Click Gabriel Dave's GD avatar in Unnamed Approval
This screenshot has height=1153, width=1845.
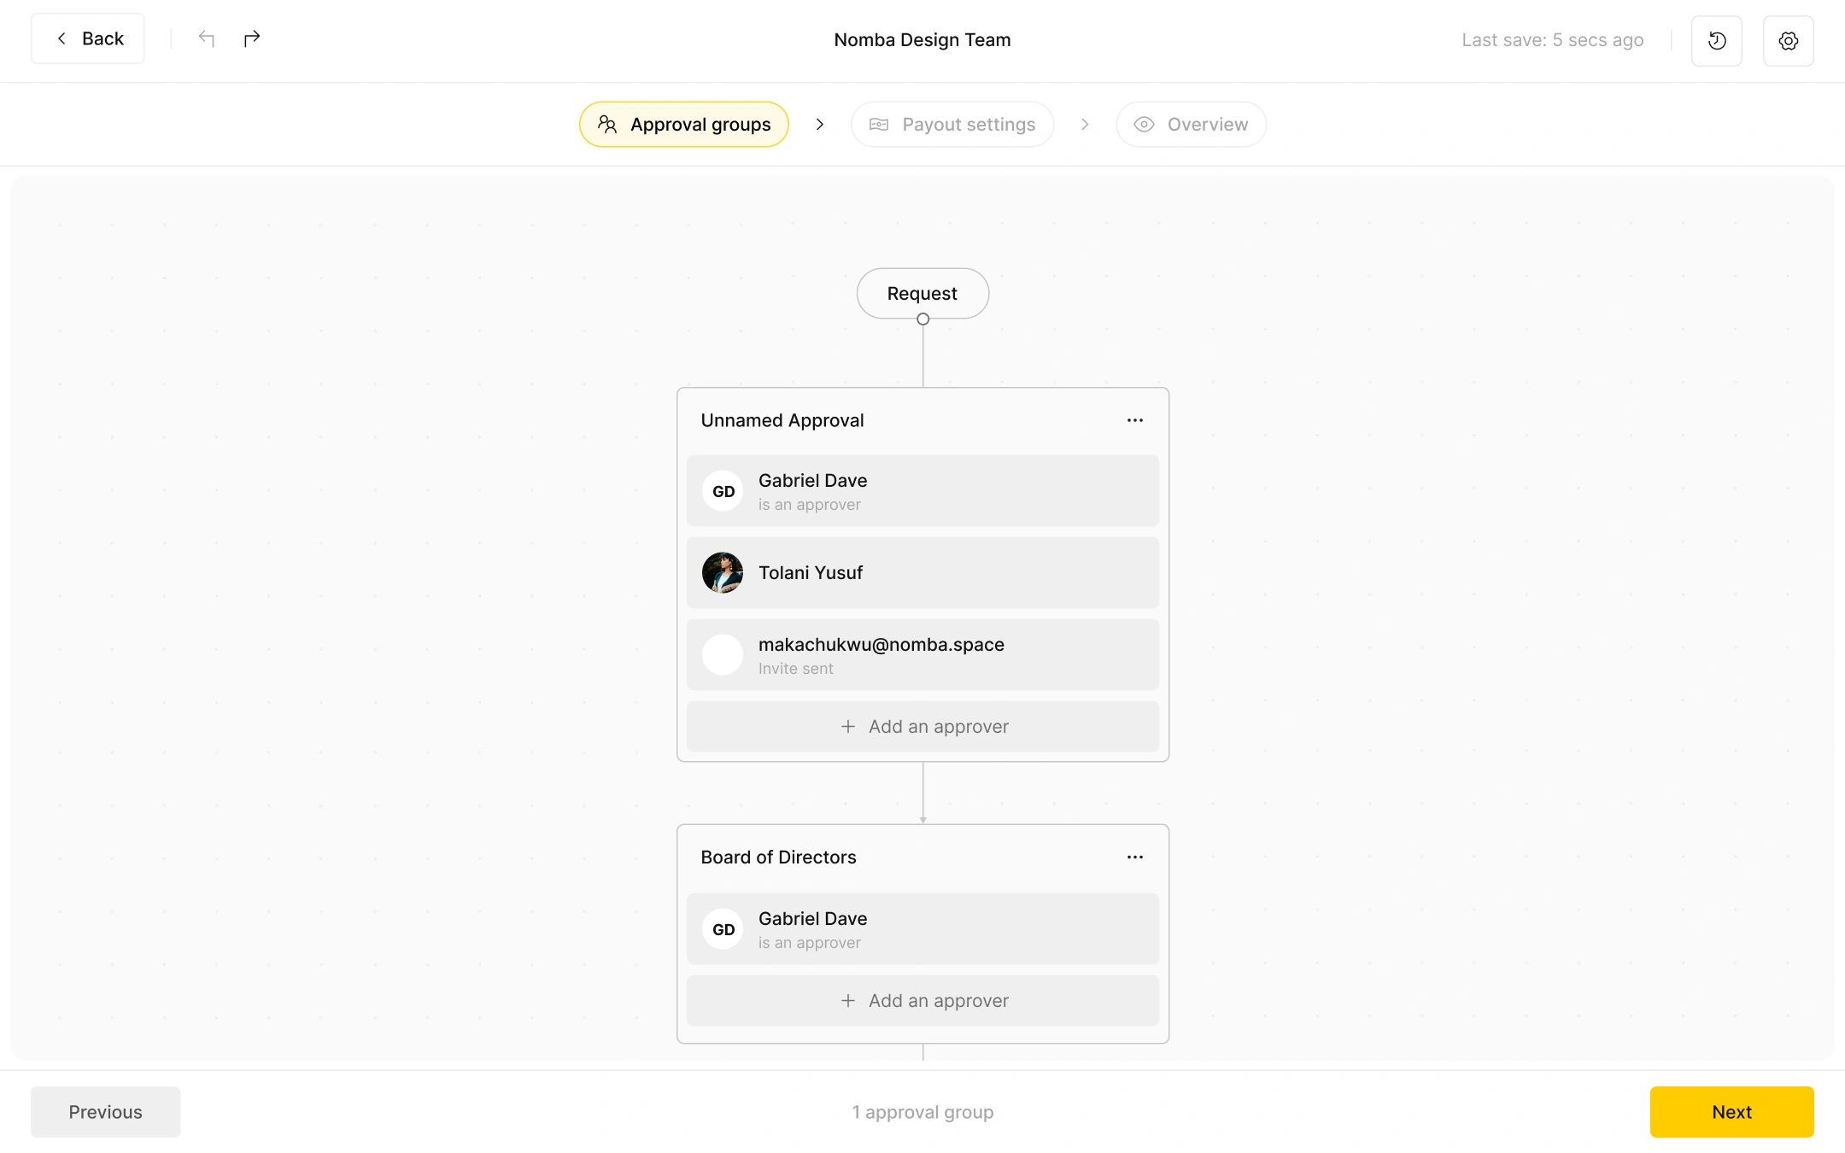pyautogui.click(x=722, y=491)
